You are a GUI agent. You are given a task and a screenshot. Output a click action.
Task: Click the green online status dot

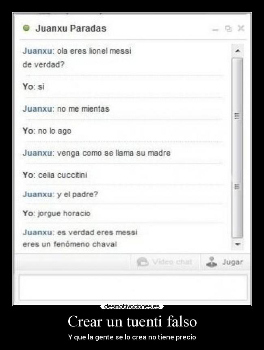pos(26,28)
